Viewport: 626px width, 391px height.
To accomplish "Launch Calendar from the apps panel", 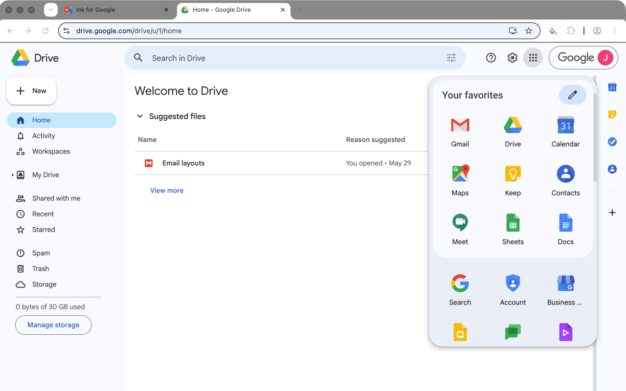I will (x=566, y=132).
